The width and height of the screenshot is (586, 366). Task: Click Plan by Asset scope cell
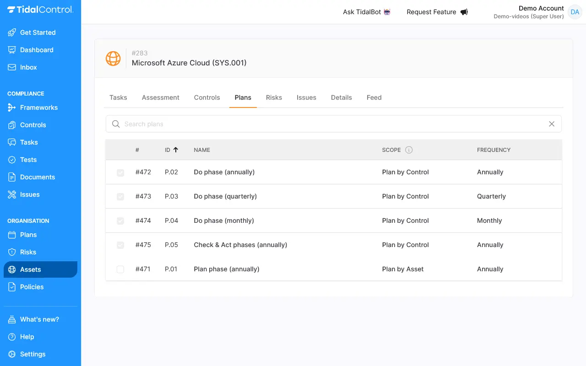tap(403, 269)
